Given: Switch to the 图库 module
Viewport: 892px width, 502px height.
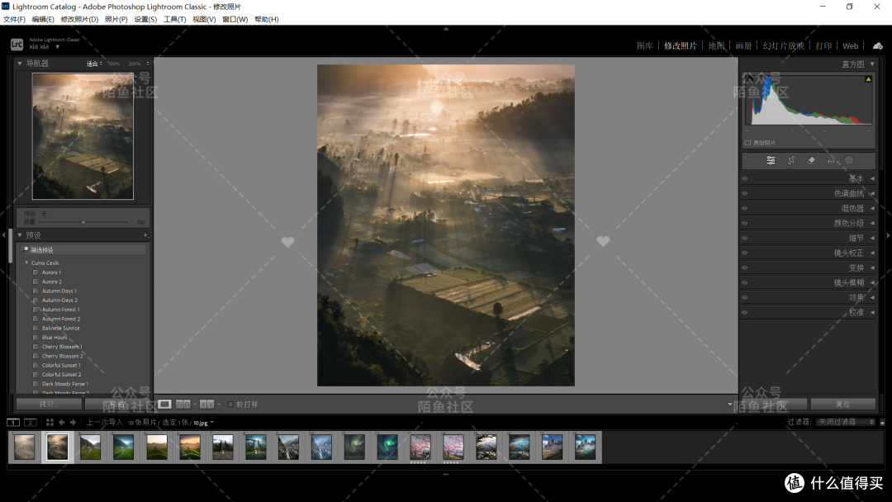Looking at the screenshot, I should 644,45.
